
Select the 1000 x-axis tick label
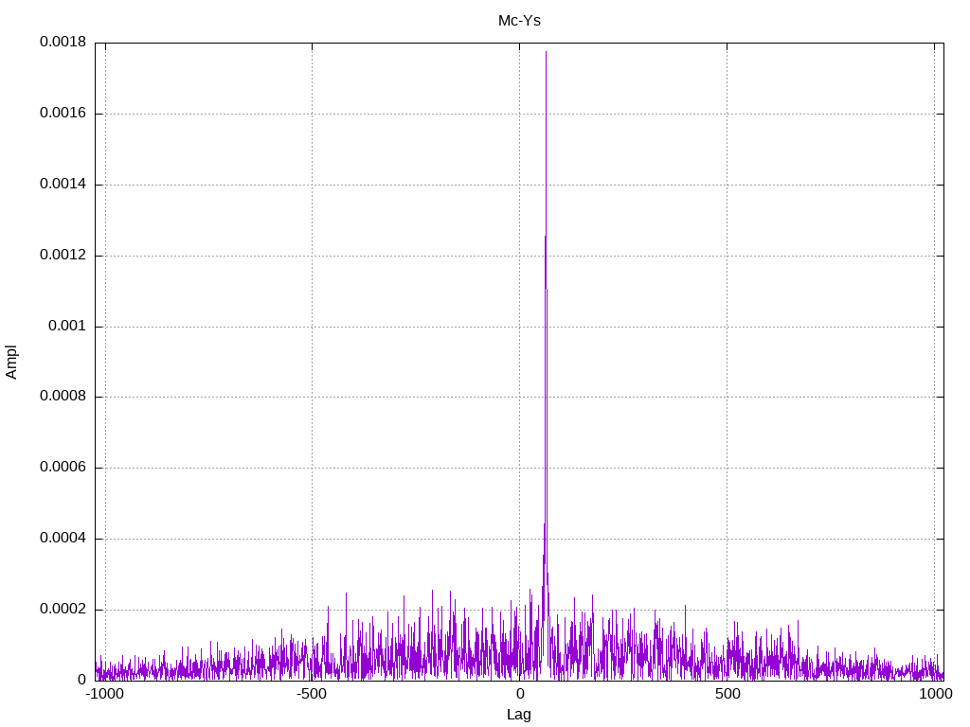click(x=935, y=694)
